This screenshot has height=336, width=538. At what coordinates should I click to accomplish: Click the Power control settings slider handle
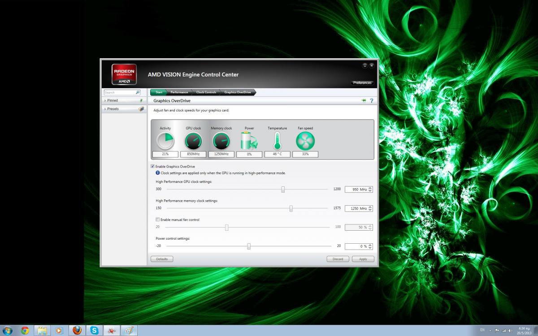(x=249, y=246)
